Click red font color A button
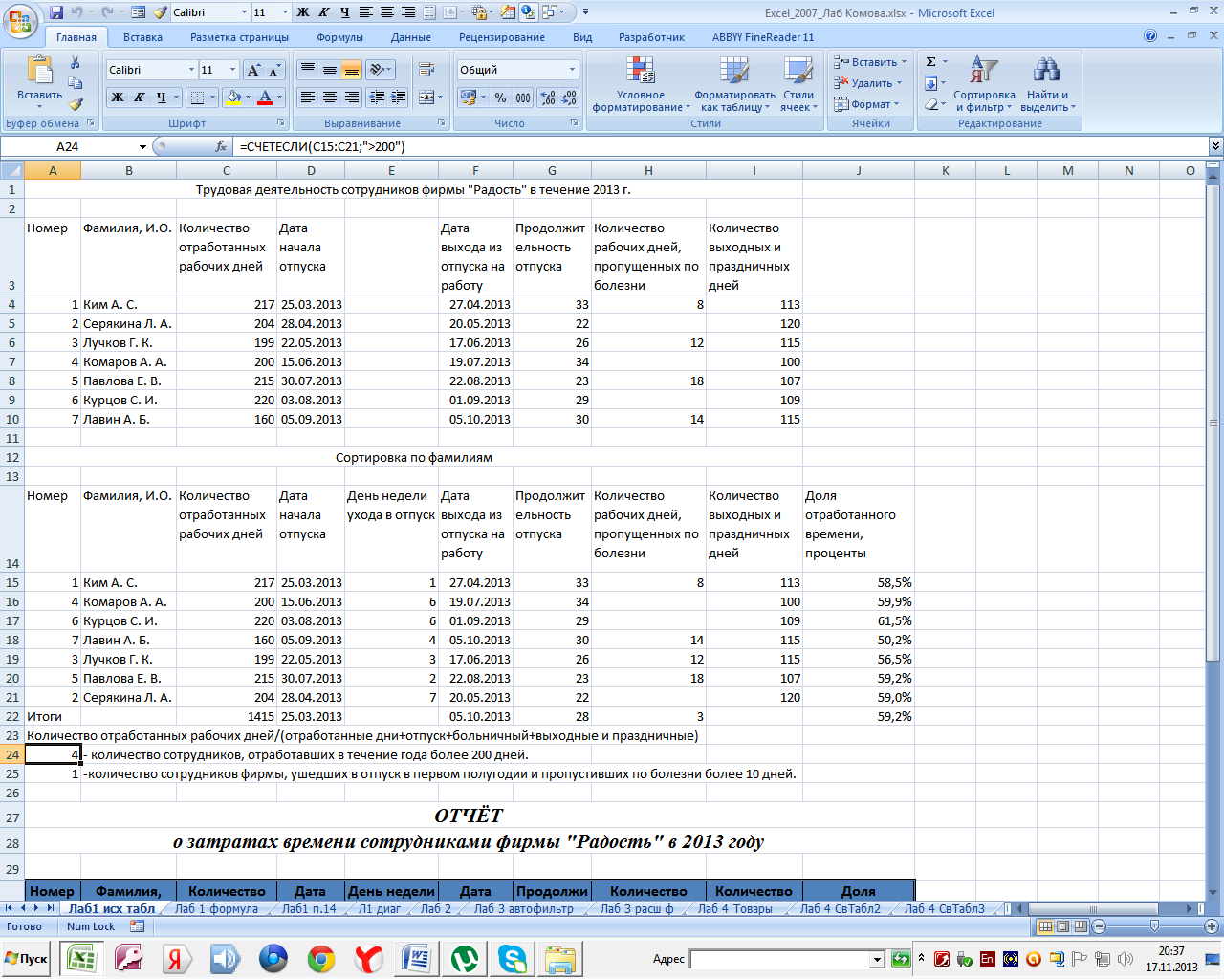The height and width of the screenshot is (979, 1224). tap(266, 98)
